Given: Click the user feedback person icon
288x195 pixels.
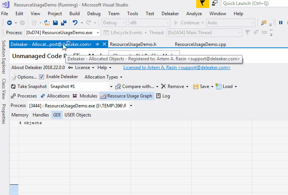Looking at the screenshot, I should tap(214, 3).
